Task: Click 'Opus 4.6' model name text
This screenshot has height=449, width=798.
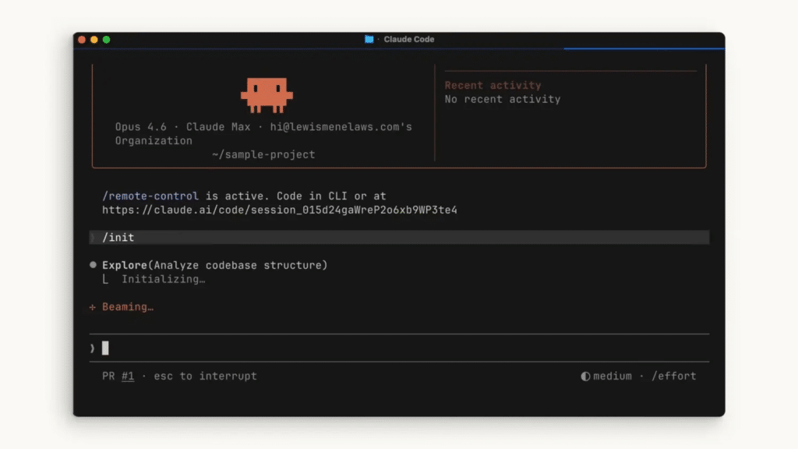Action: tap(140, 127)
